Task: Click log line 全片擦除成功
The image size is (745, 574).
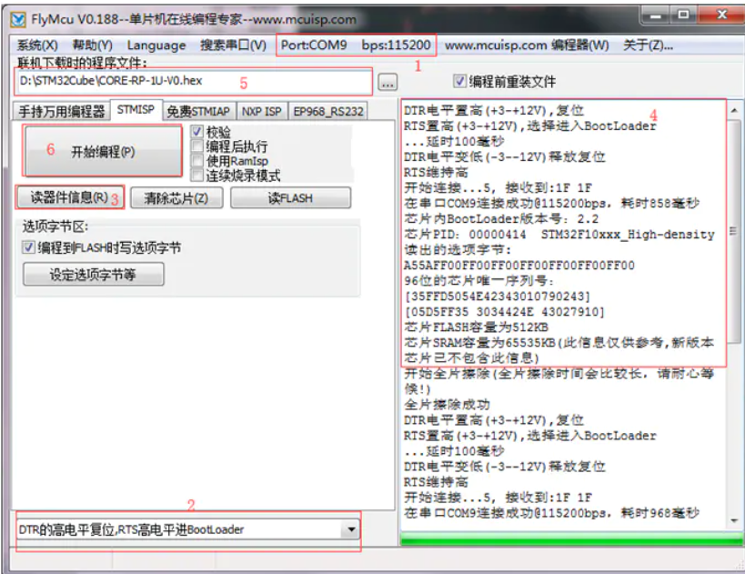Action: 447,405
